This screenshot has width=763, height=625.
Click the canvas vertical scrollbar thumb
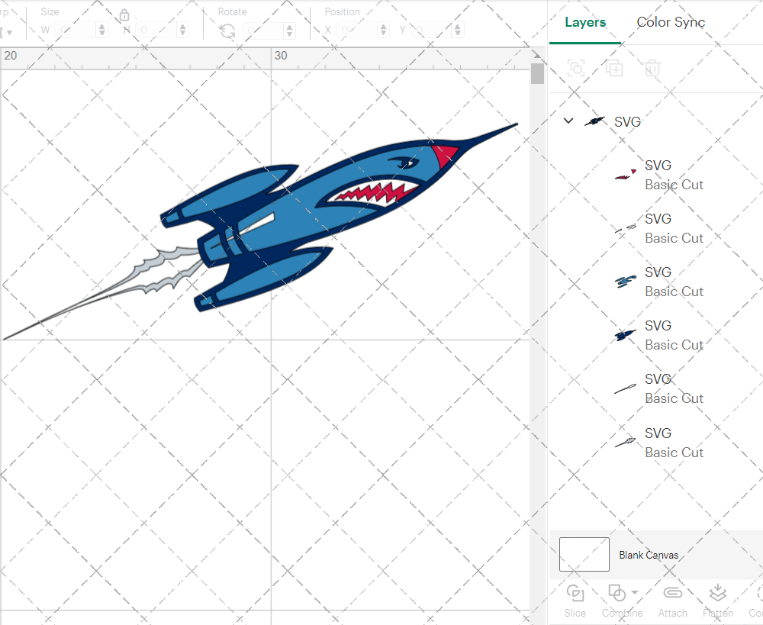(537, 73)
